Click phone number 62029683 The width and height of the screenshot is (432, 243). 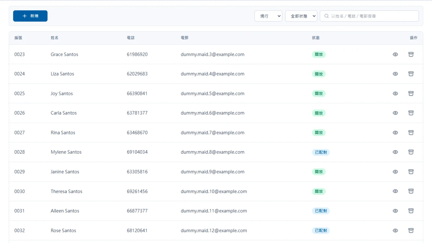coord(137,74)
